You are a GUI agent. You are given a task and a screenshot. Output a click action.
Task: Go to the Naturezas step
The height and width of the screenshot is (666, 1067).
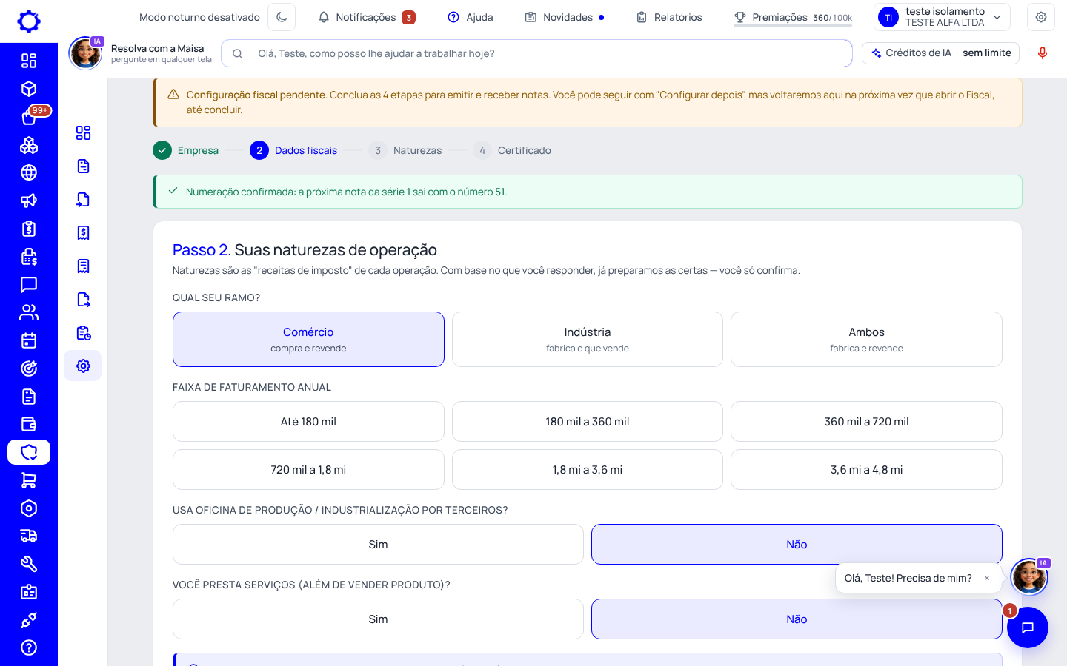click(405, 150)
